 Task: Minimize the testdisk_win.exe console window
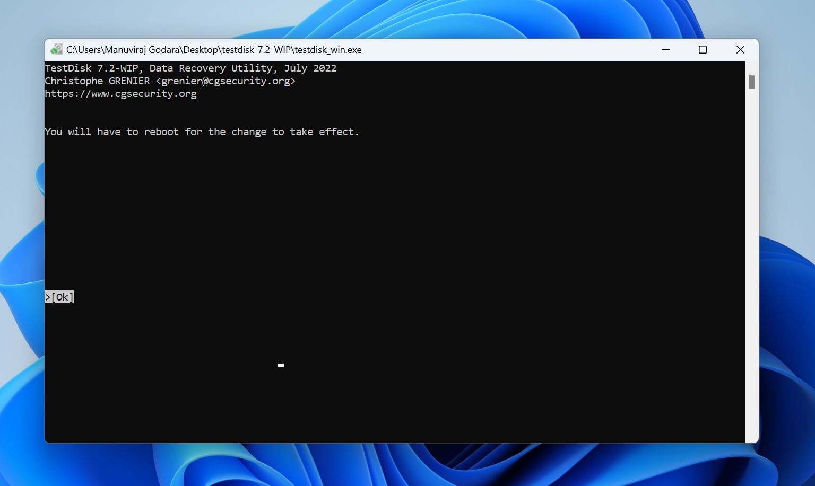666,49
